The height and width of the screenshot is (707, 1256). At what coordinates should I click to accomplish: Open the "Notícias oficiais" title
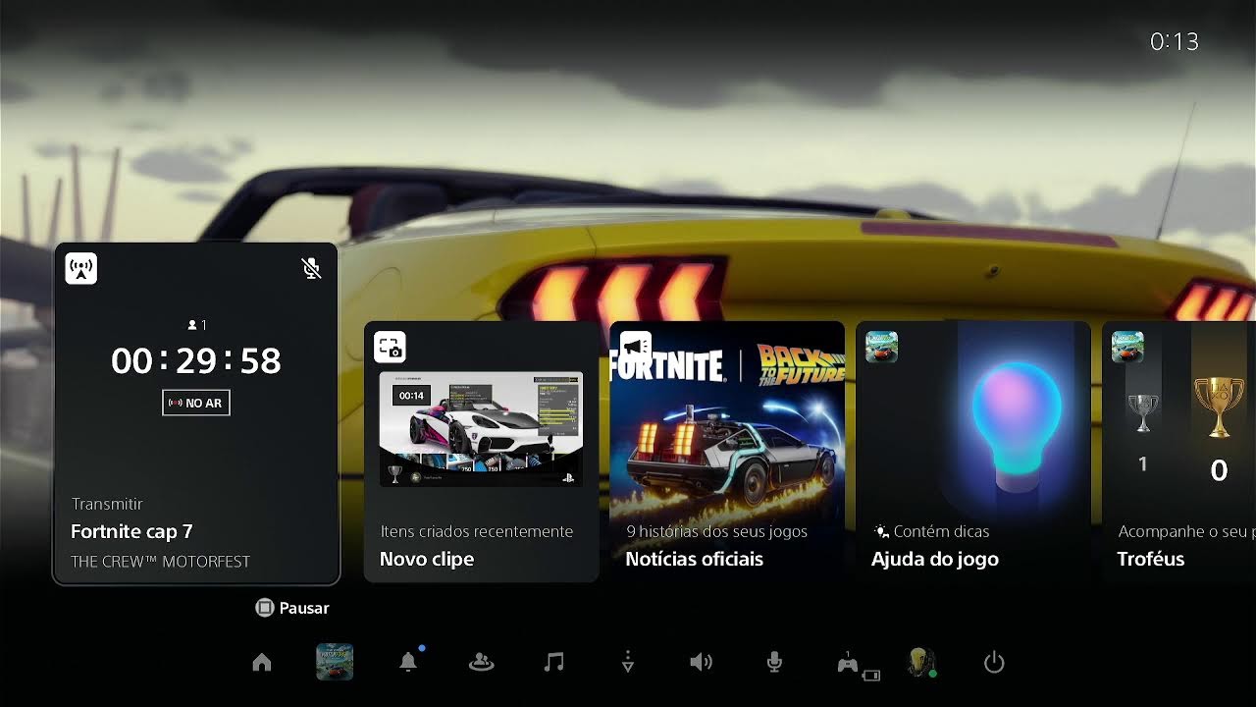695,560
